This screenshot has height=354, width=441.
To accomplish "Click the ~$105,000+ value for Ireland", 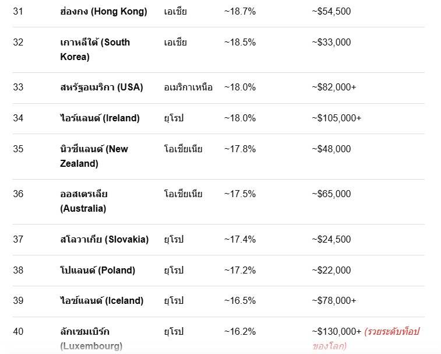I will pos(336,118).
